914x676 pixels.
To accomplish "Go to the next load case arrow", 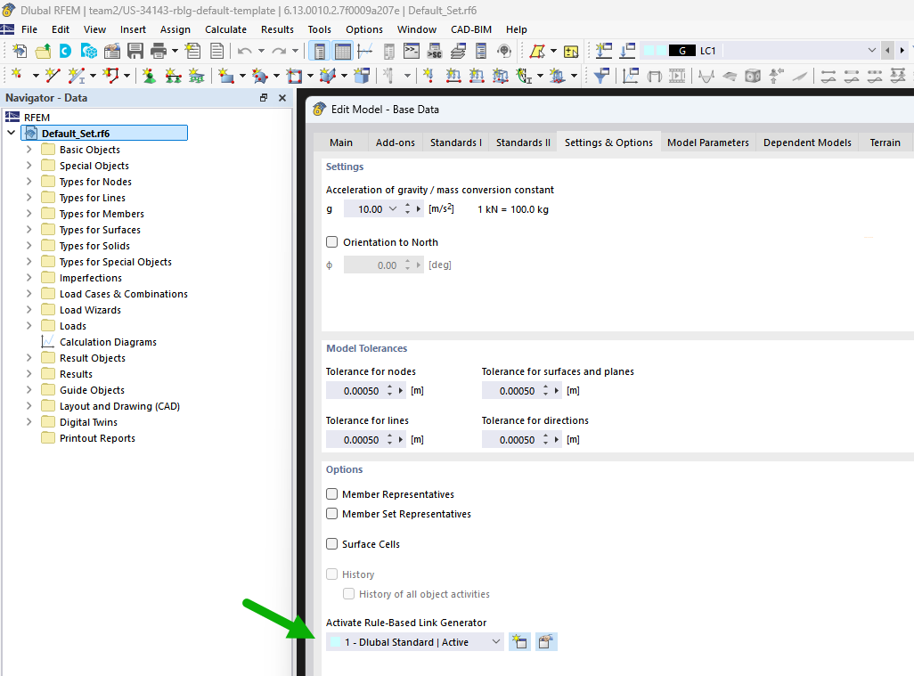I will [902, 51].
